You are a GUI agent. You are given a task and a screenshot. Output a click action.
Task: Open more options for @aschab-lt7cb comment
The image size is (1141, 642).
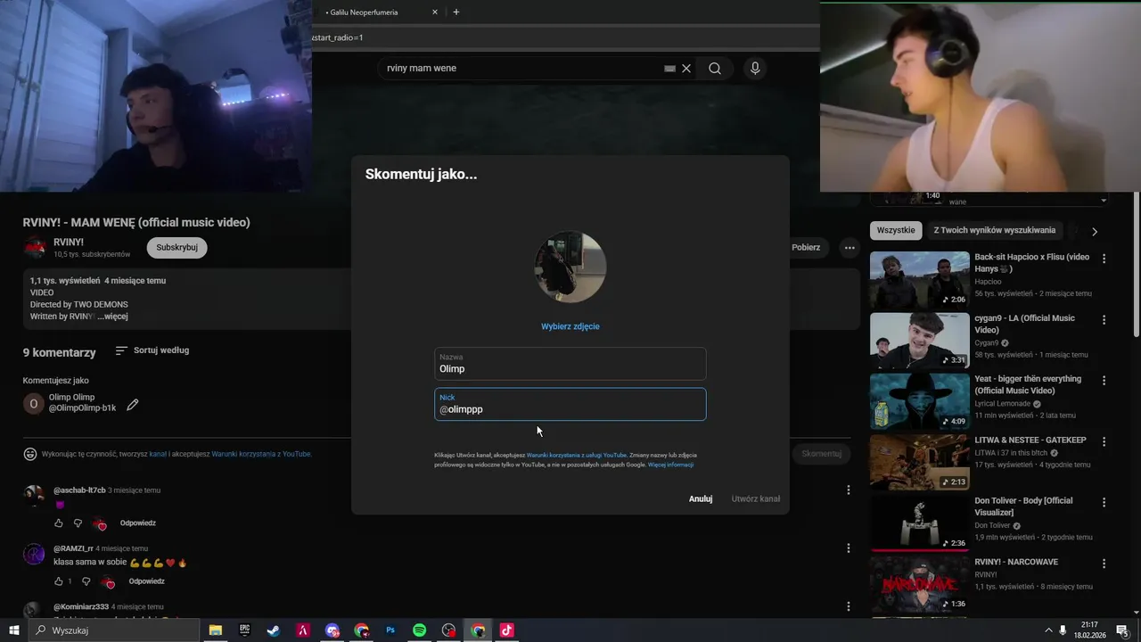849,490
